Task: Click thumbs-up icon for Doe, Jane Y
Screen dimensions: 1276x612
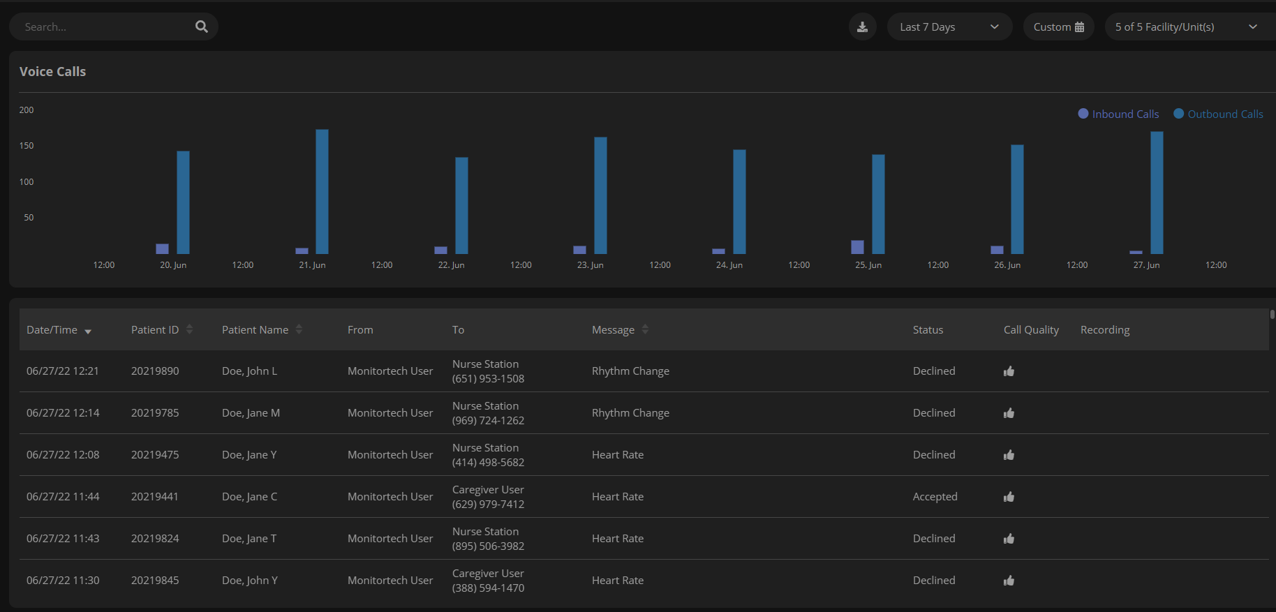Action: tap(1009, 454)
